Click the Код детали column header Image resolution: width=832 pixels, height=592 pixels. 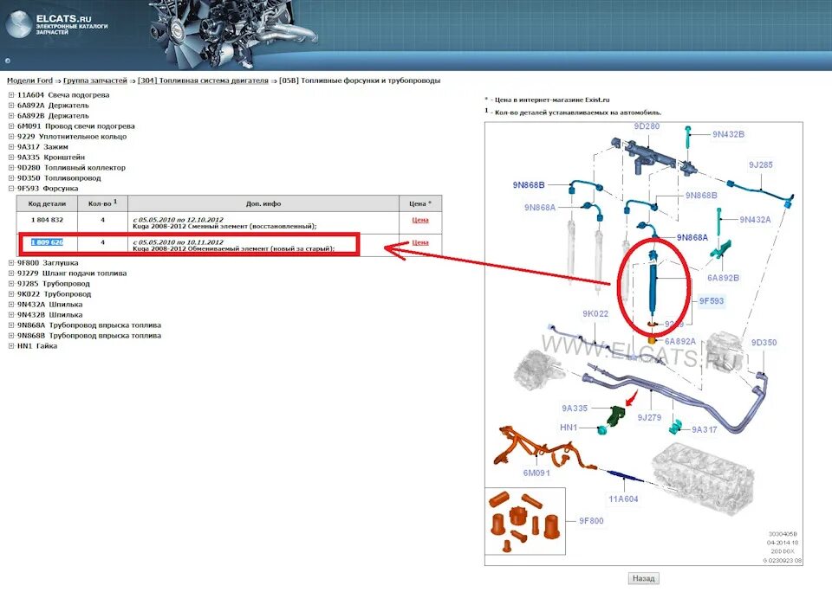tap(47, 203)
